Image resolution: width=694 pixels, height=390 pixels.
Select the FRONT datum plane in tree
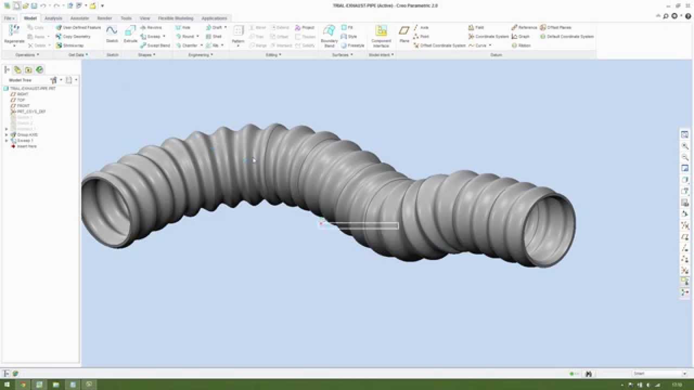point(21,106)
